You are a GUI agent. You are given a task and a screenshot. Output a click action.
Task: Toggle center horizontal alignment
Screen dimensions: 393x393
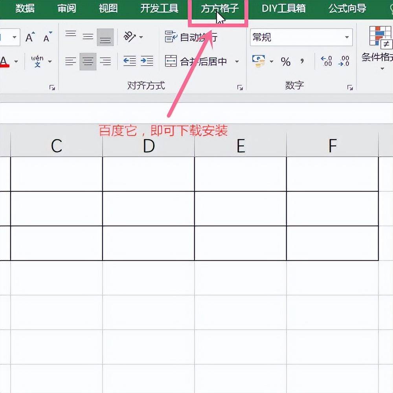click(88, 61)
